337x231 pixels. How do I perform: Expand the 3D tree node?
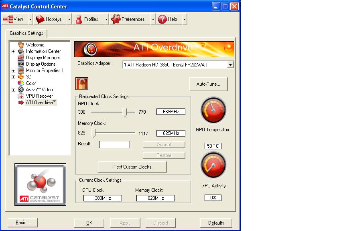point(13,77)
